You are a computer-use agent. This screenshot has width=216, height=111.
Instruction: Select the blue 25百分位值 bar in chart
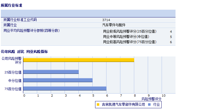(x=51, y=72)
